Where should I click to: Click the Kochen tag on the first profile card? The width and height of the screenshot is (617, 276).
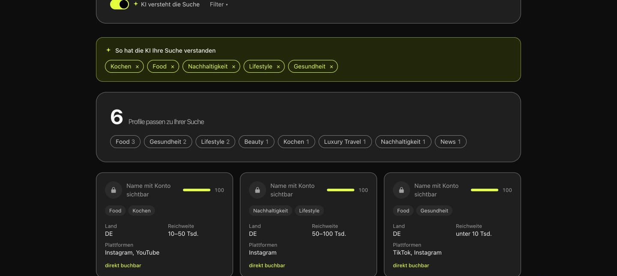coord(141,211)
